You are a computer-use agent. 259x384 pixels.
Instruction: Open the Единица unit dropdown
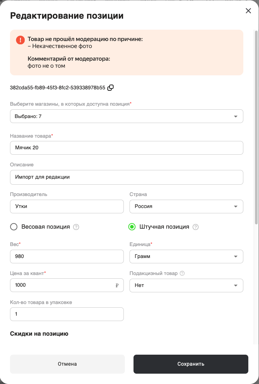pos(186,256)
